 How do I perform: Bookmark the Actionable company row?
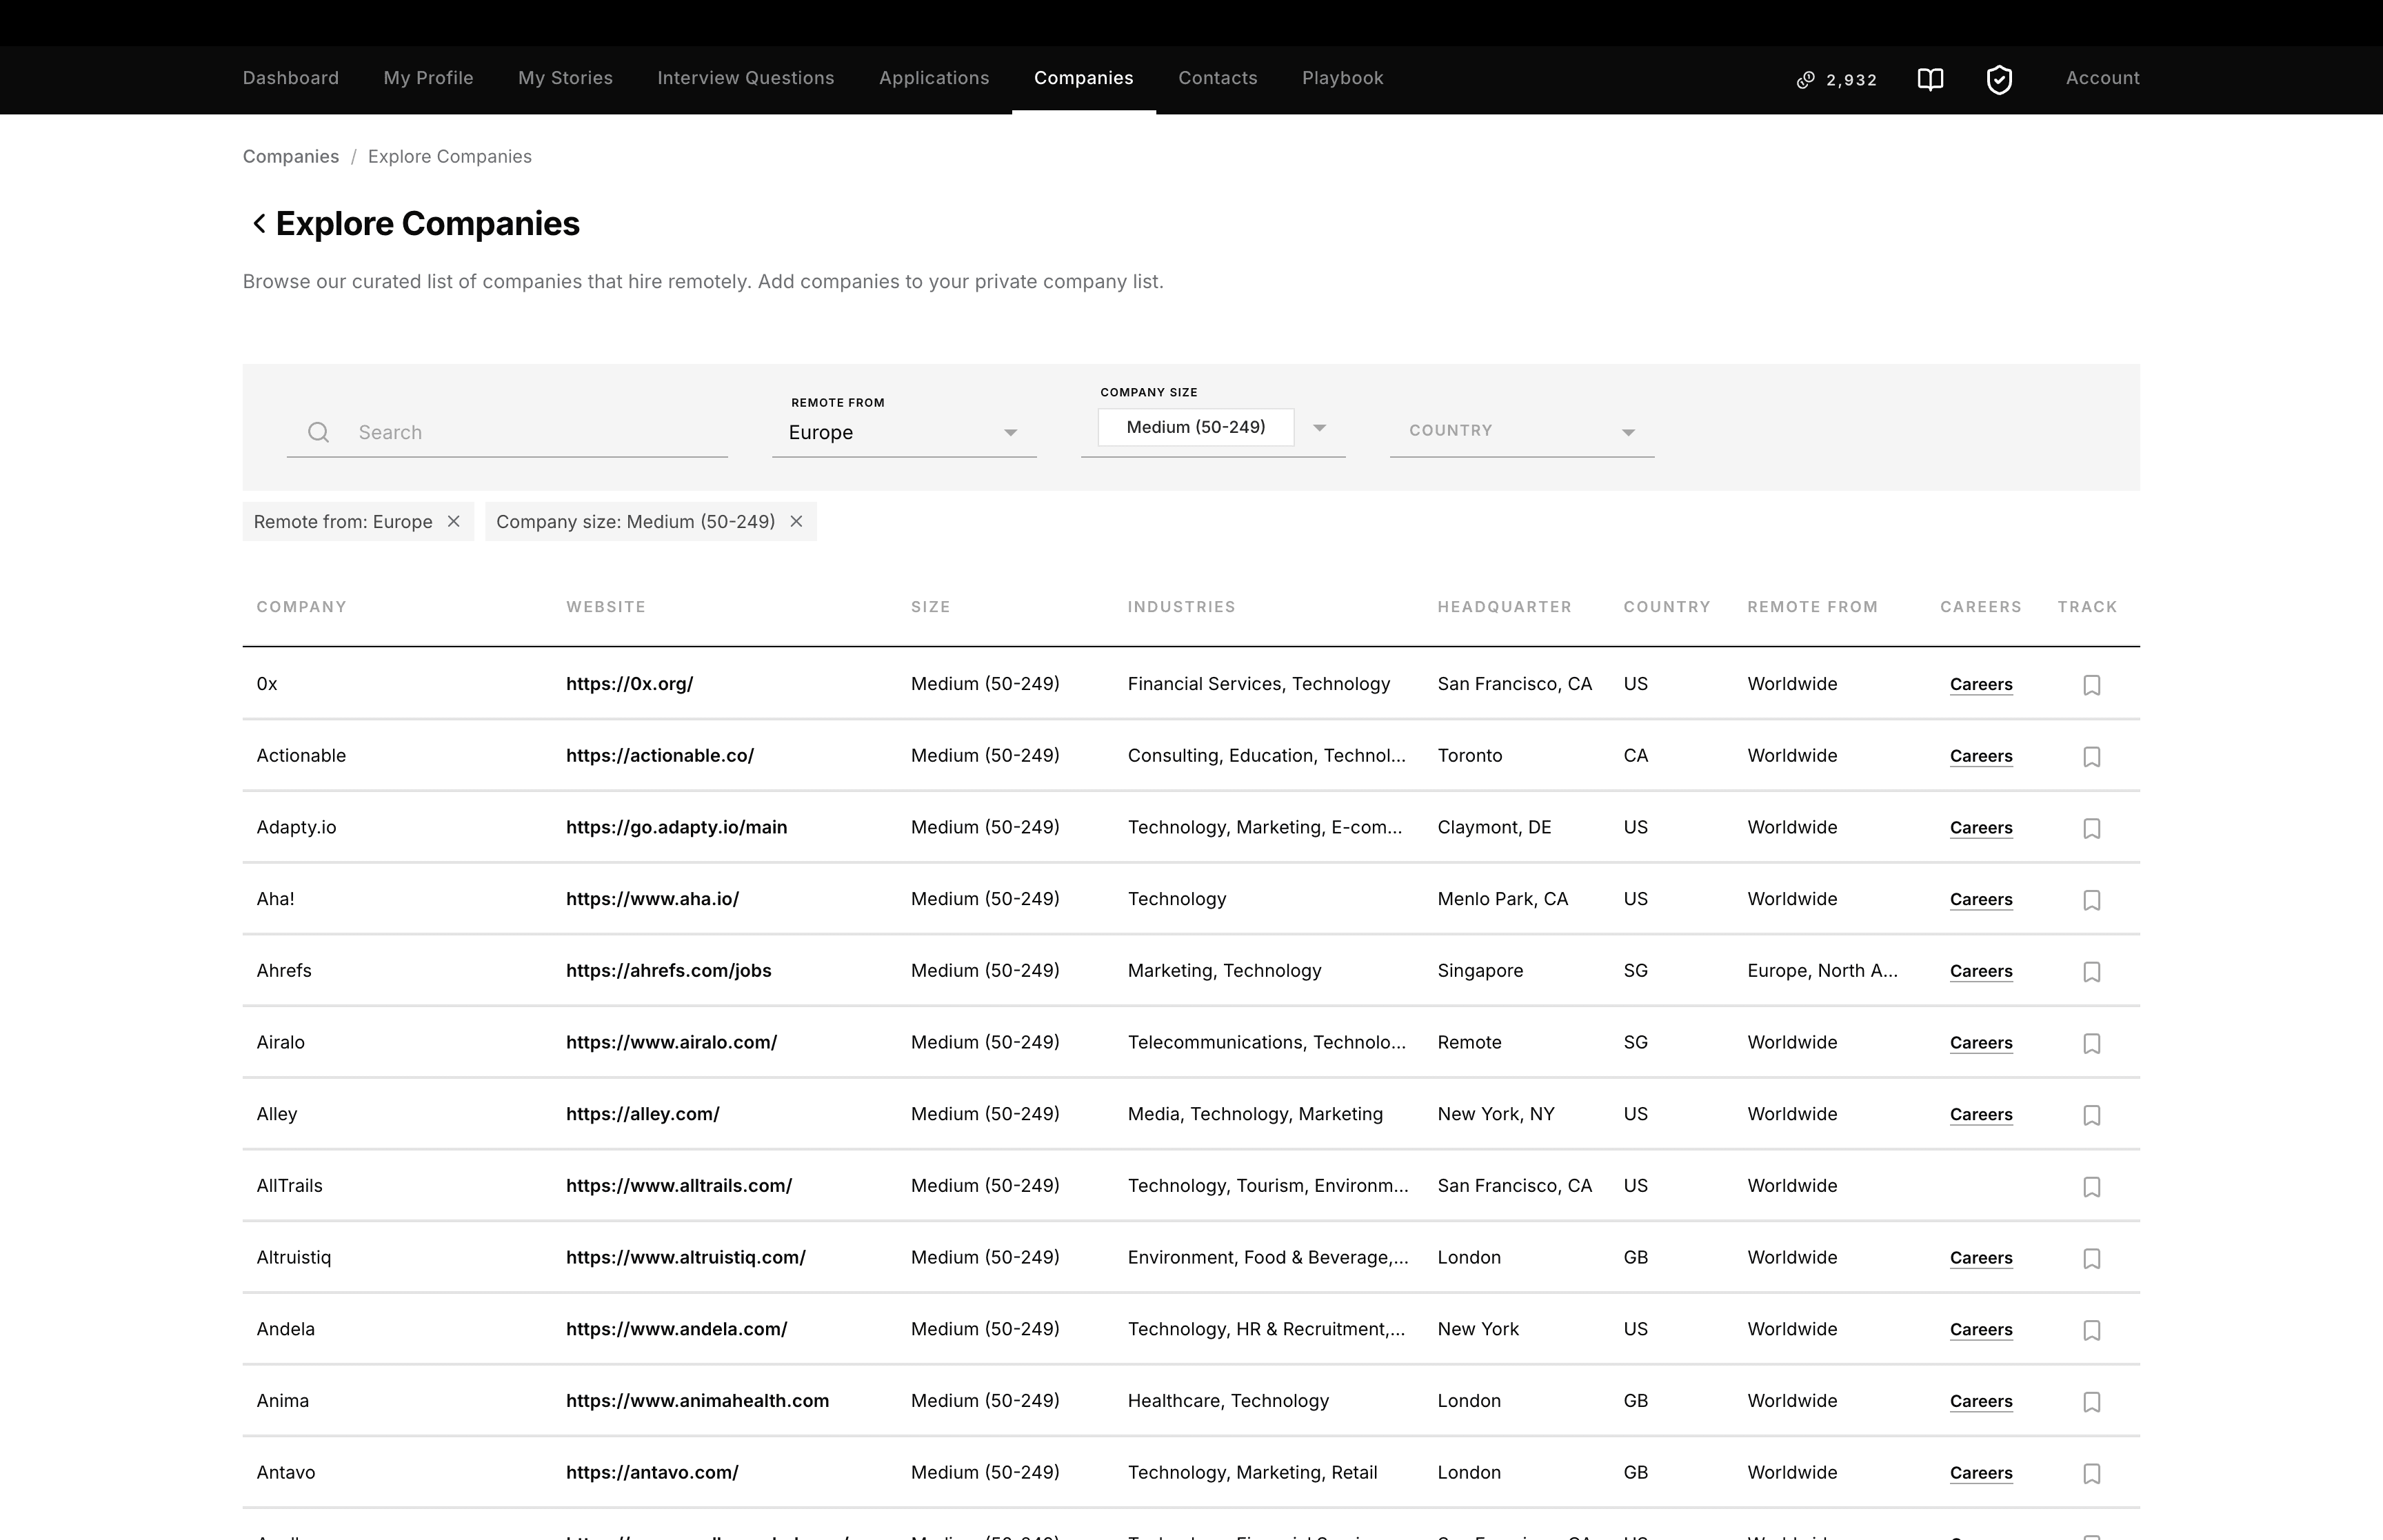pos(2091,757)
